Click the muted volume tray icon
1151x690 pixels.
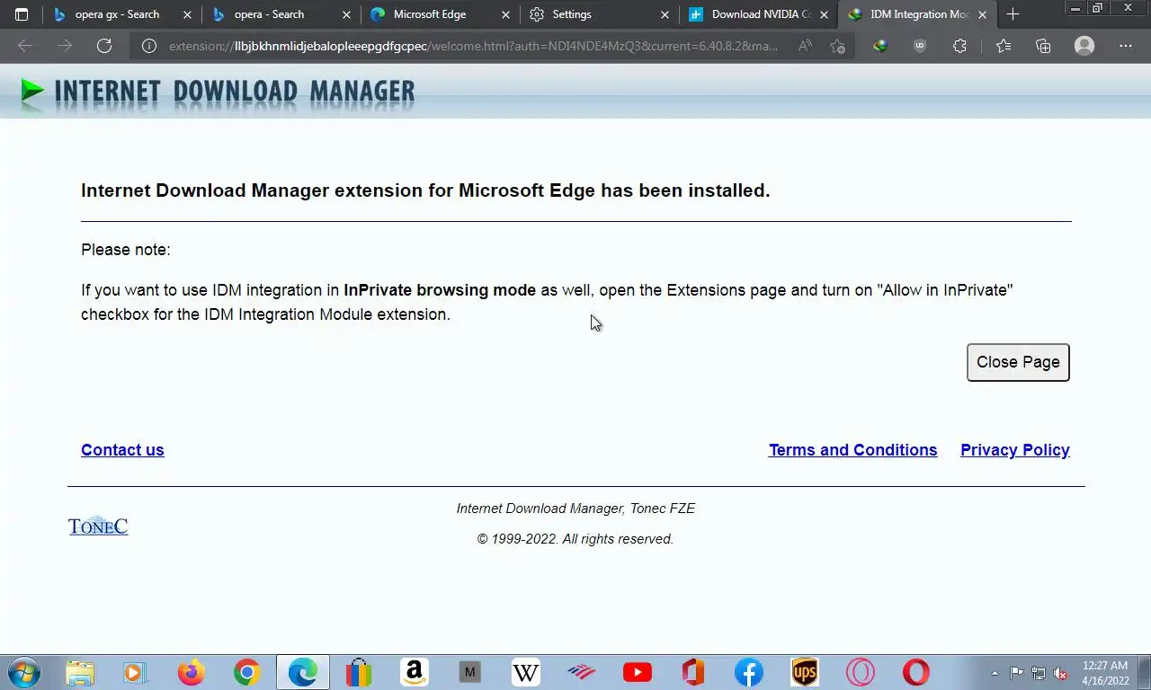pos(1060,673)
